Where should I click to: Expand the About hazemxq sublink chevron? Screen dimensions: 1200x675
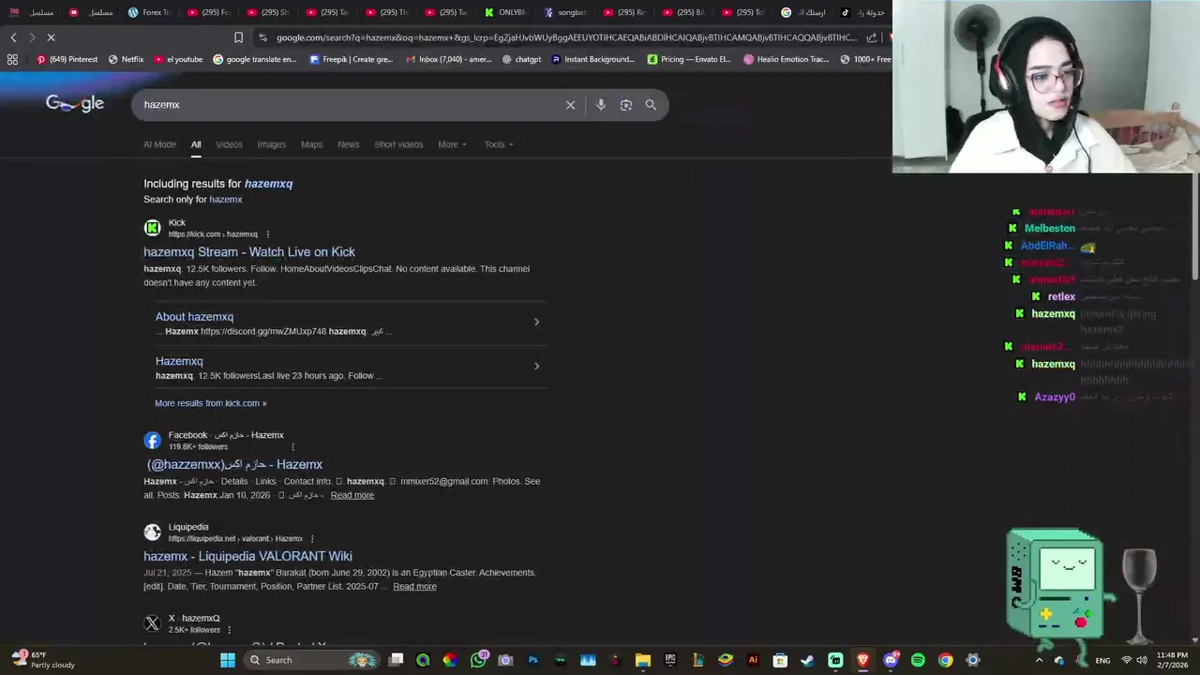click(x=536, y=322)
